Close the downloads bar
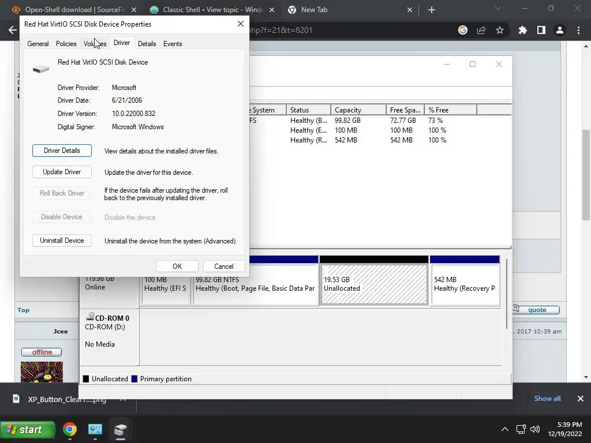Image resolution: width=591 pixels, height=443 pixels. 581,399
